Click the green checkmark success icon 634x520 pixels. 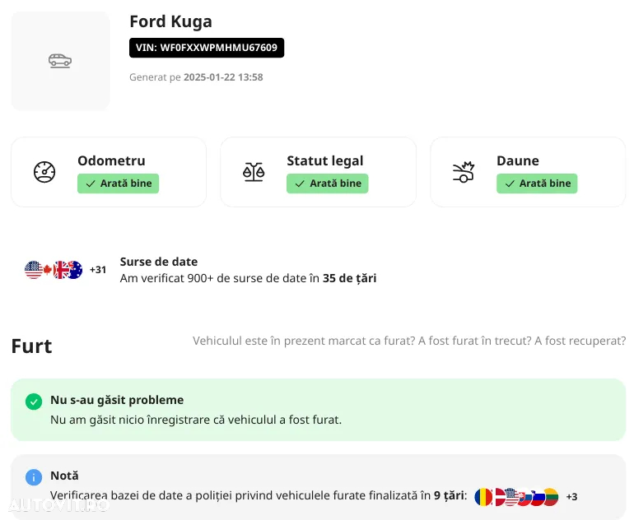[x=34, y=402]
